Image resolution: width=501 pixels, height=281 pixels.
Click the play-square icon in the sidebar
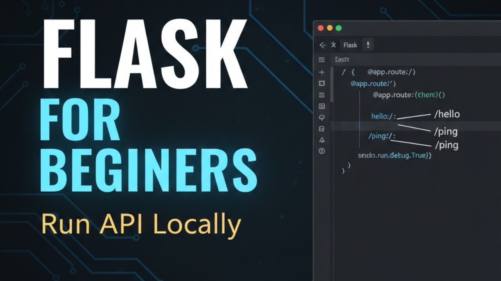[x=322, y=106]
